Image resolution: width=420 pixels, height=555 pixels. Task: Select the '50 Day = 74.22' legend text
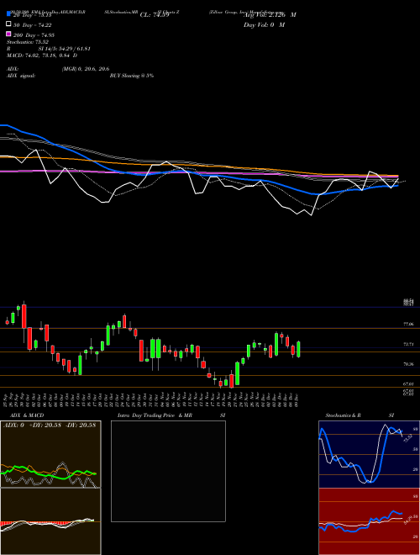click(x=33, y=25)
